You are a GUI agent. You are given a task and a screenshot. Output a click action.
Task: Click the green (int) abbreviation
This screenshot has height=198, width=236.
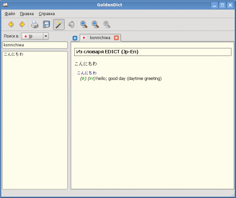tap(92, 79)
